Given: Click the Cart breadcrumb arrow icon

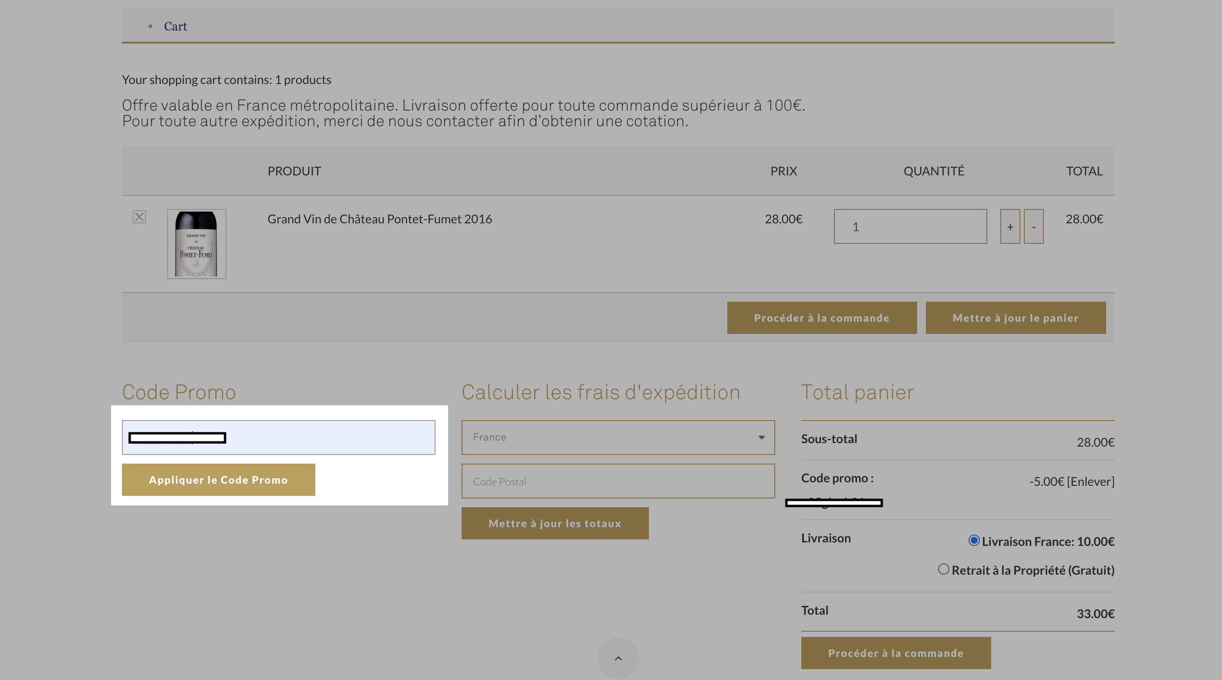Looking at the screenshot, I should [x=150, y=26].
